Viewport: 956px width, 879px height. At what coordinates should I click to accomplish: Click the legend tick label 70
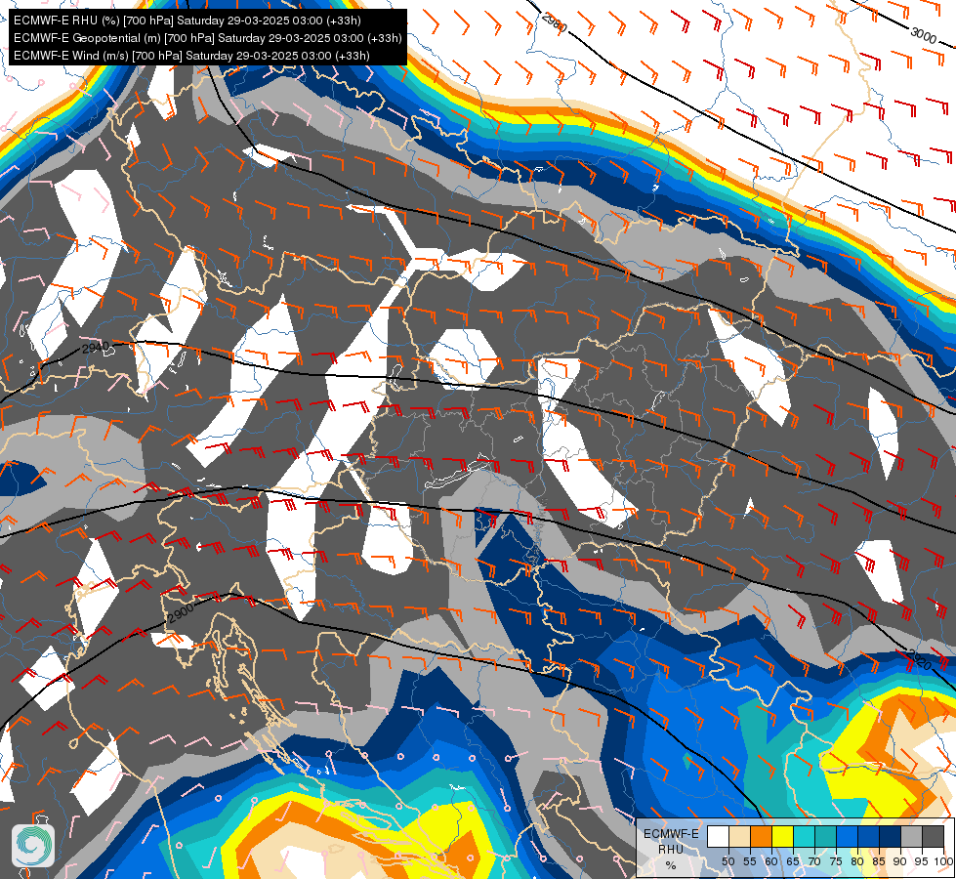click(814, 861)
